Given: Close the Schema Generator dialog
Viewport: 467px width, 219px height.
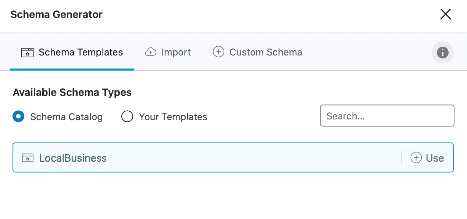Looking at the screenshot, I should [445, 14].
